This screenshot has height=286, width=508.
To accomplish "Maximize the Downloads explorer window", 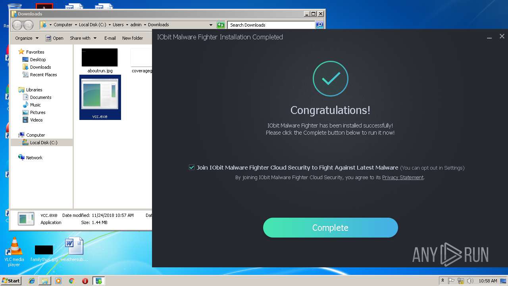I will coord(313,14).
